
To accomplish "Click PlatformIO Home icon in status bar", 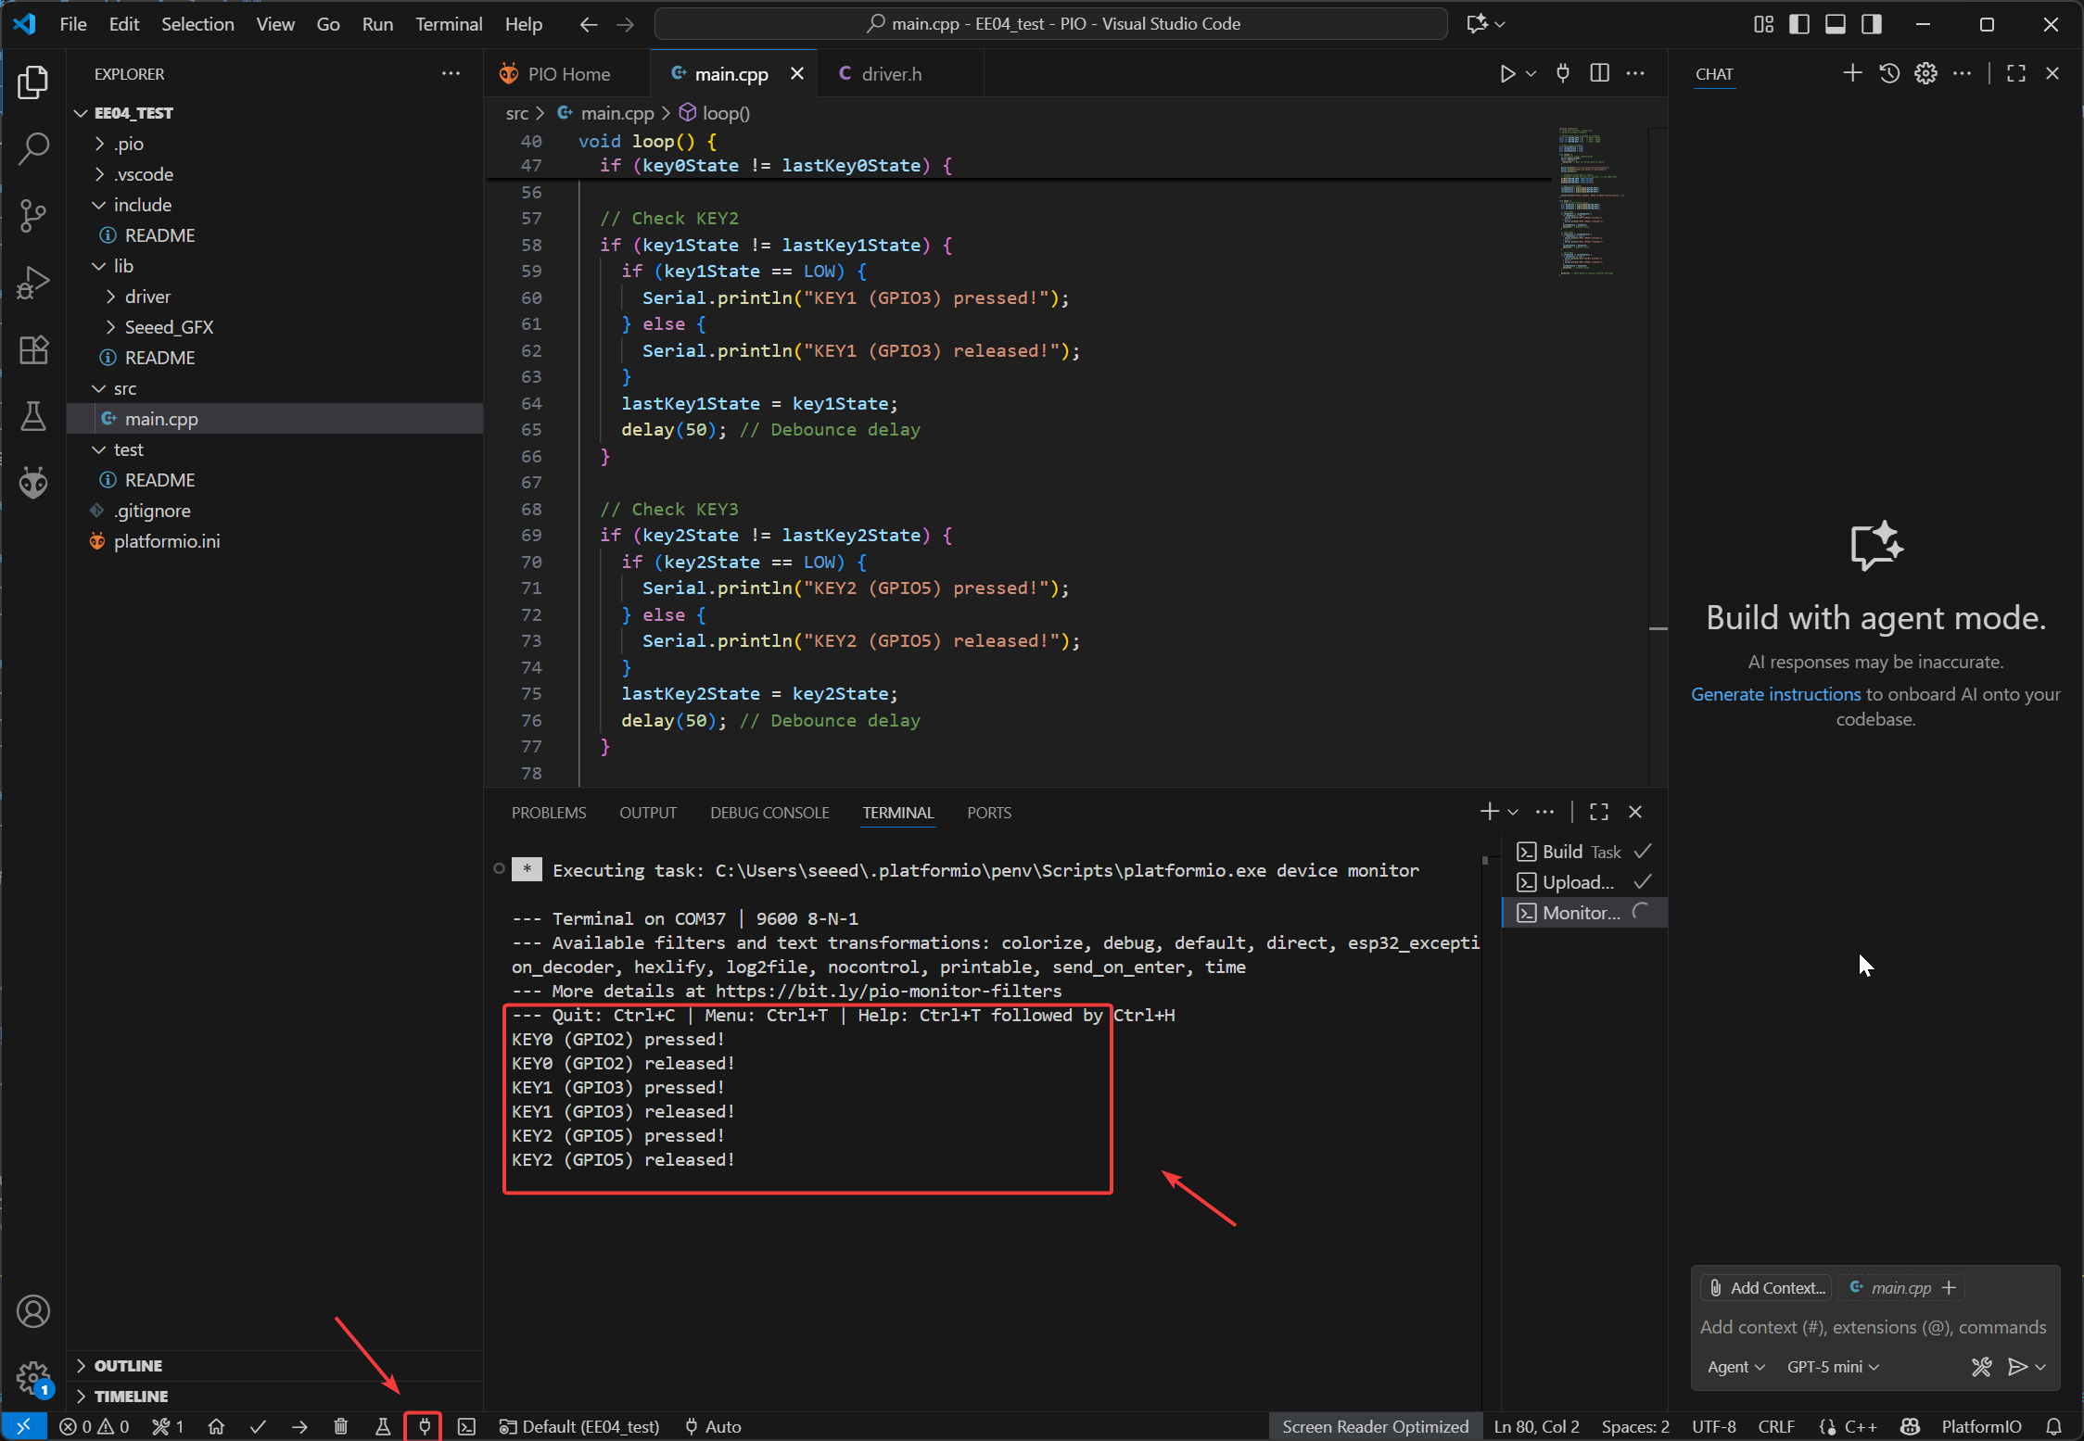I will pyautogui.click(x=216, y=1426).
